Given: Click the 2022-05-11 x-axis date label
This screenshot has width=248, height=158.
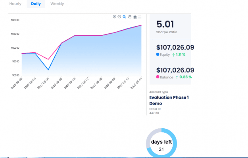Looking at the screenshot, I should point(136,83).
